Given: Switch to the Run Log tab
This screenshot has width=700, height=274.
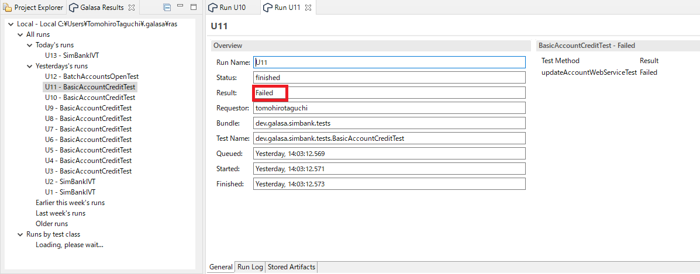Looking at the screenshot, I should pos(250,267).
